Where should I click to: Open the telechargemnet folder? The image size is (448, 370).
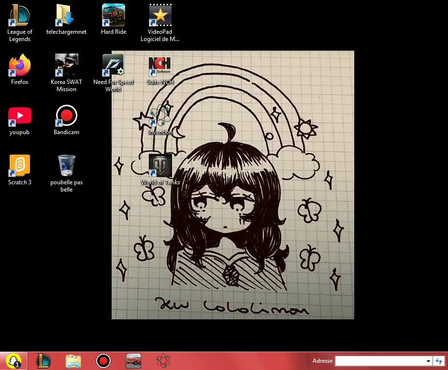66,19
